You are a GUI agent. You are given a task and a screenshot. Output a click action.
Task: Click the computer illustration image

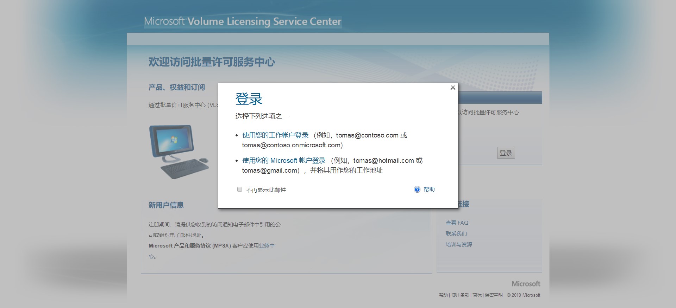coord(179,152)
